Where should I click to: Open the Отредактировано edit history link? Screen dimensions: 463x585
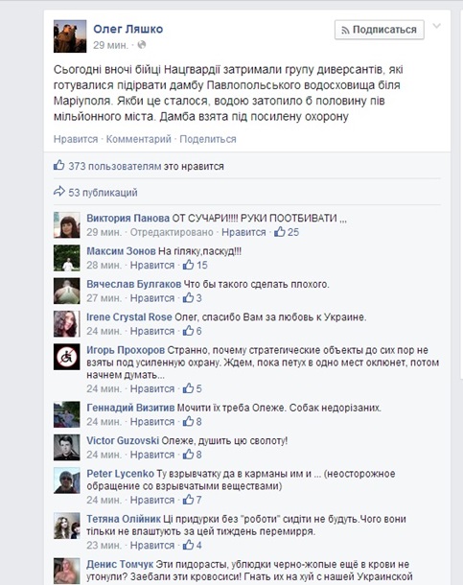[x=172, y=232]
